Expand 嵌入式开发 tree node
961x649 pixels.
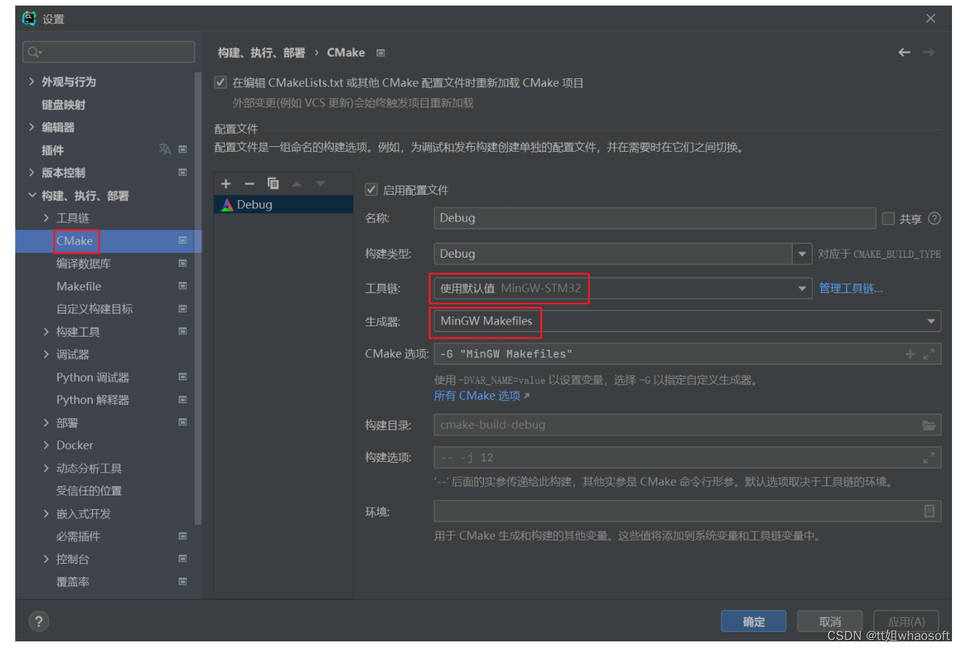tap(46, 514)
